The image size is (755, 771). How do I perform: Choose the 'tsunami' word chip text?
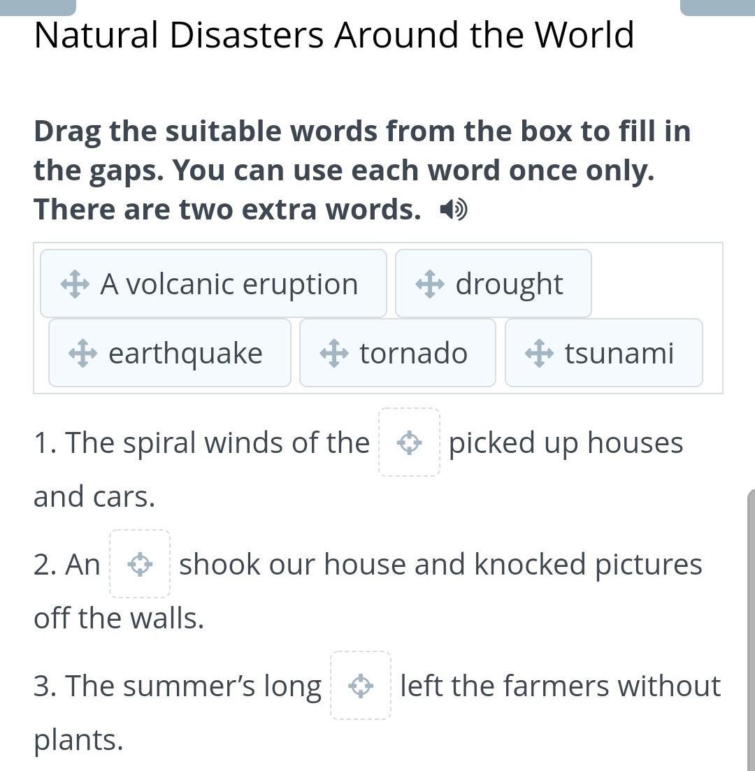click(x=619, y=354)
